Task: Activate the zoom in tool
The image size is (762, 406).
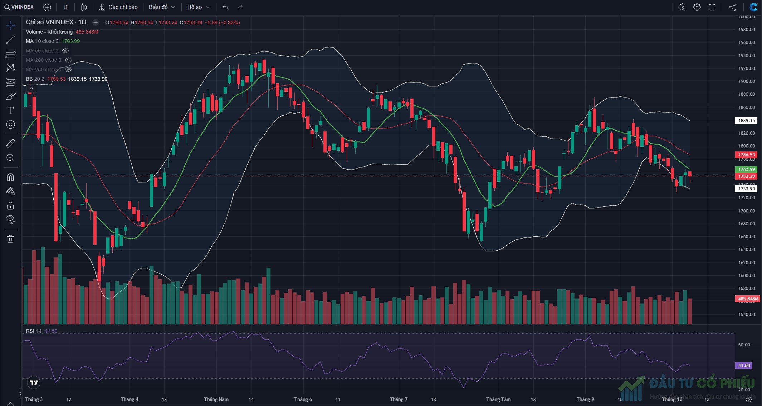Action: tap(11, 158)
